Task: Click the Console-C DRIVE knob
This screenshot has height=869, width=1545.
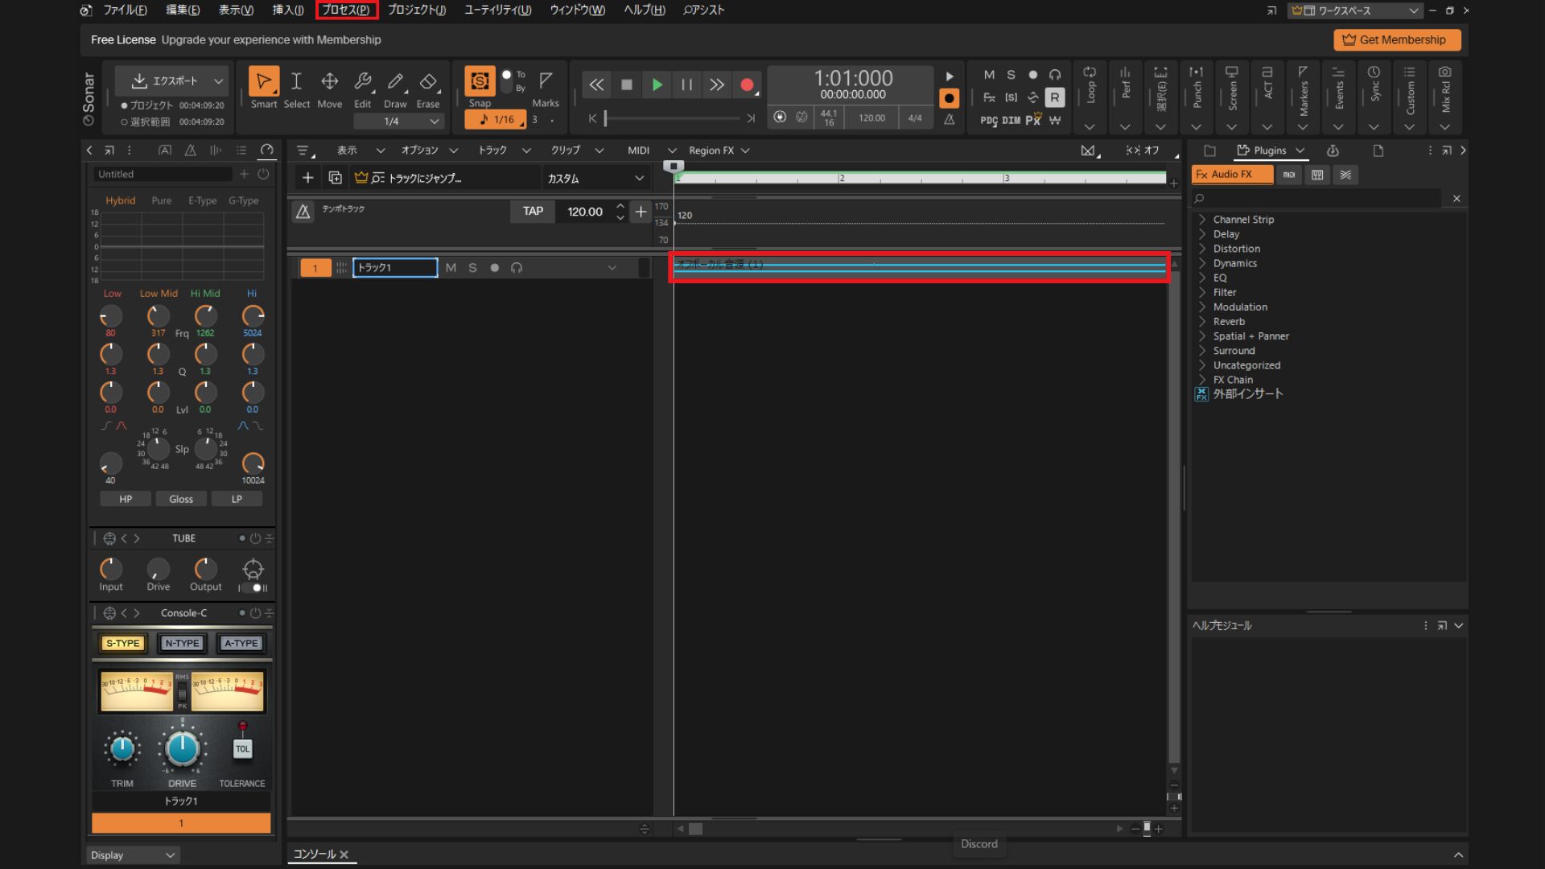Action: click(182, 749)
